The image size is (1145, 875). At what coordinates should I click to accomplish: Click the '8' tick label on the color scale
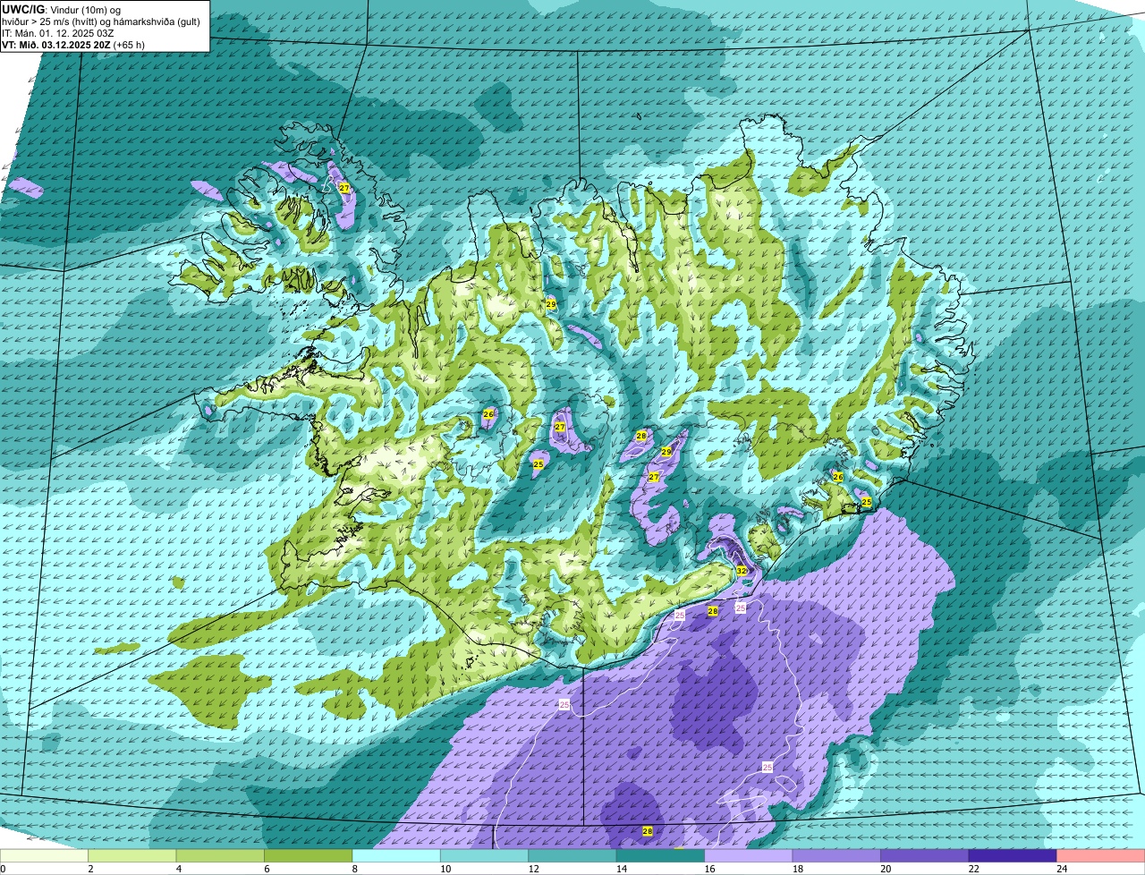point(354,869)
